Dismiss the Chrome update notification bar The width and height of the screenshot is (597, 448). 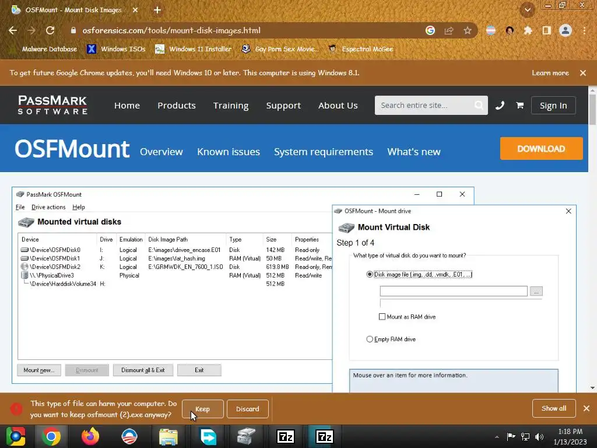(583, 73)
